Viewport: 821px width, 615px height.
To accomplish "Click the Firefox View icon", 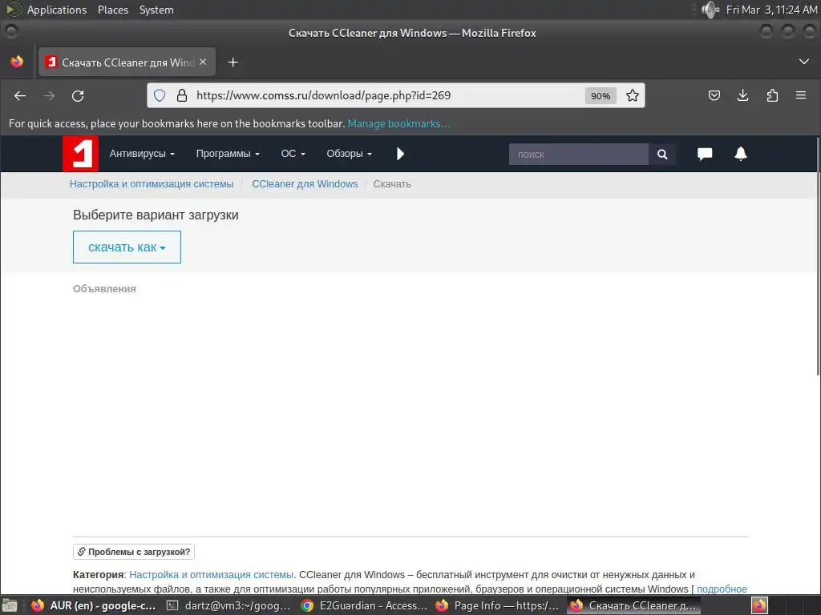I will [17, 62].
